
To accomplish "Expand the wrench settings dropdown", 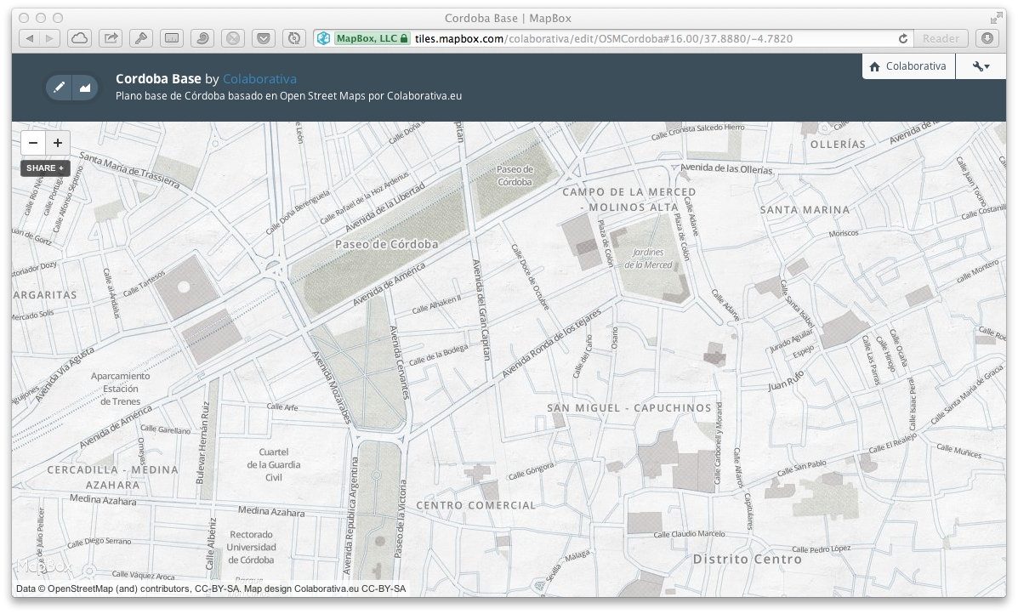I will coord(981,66).
